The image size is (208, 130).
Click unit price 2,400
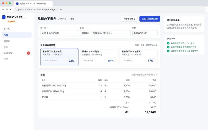pyautogui.click(x=127, y=86)
